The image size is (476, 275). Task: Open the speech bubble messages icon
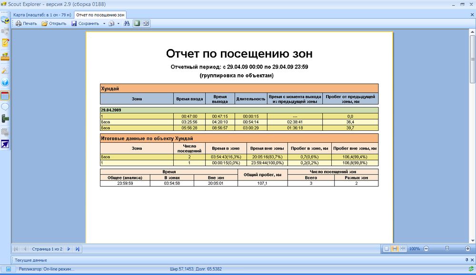tap(5, 107)
